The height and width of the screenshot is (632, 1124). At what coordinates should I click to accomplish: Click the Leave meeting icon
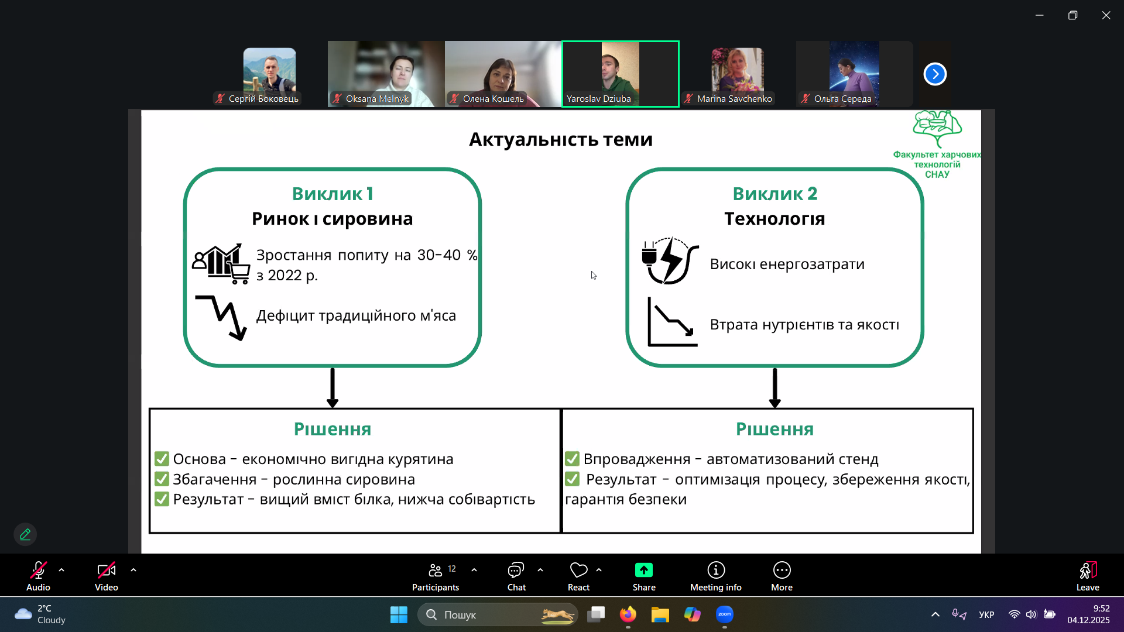(x=1087, y=571)
